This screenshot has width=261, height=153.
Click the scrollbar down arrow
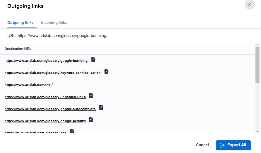pos(258,132)
